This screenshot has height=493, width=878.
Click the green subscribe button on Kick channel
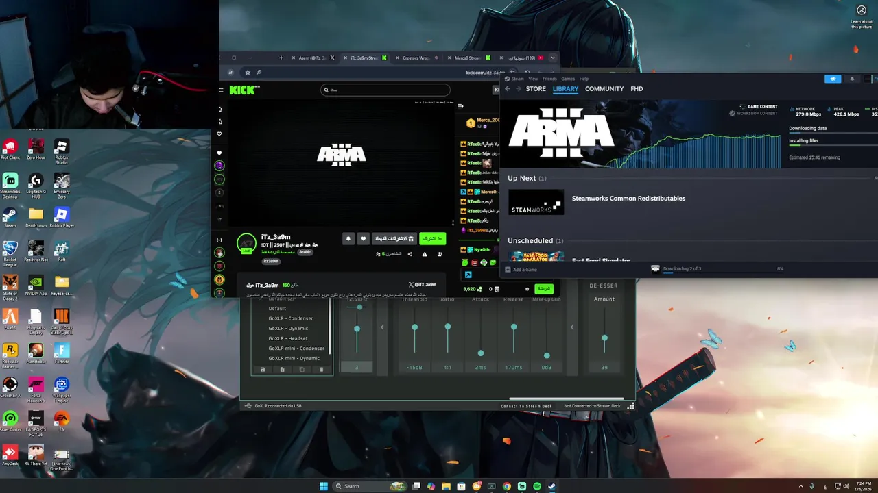pos(432,238)
